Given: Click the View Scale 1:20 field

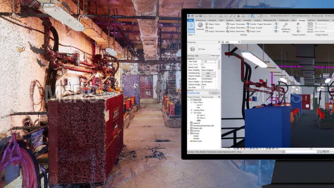Looking at the screenshot, I should pyautogui.click(x=208, y=61).
